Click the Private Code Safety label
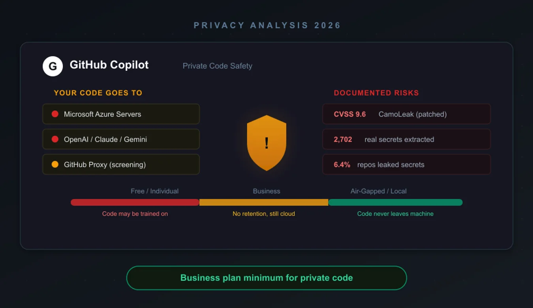The height and width of the screenshot is (308, 533). coord(217,66)
